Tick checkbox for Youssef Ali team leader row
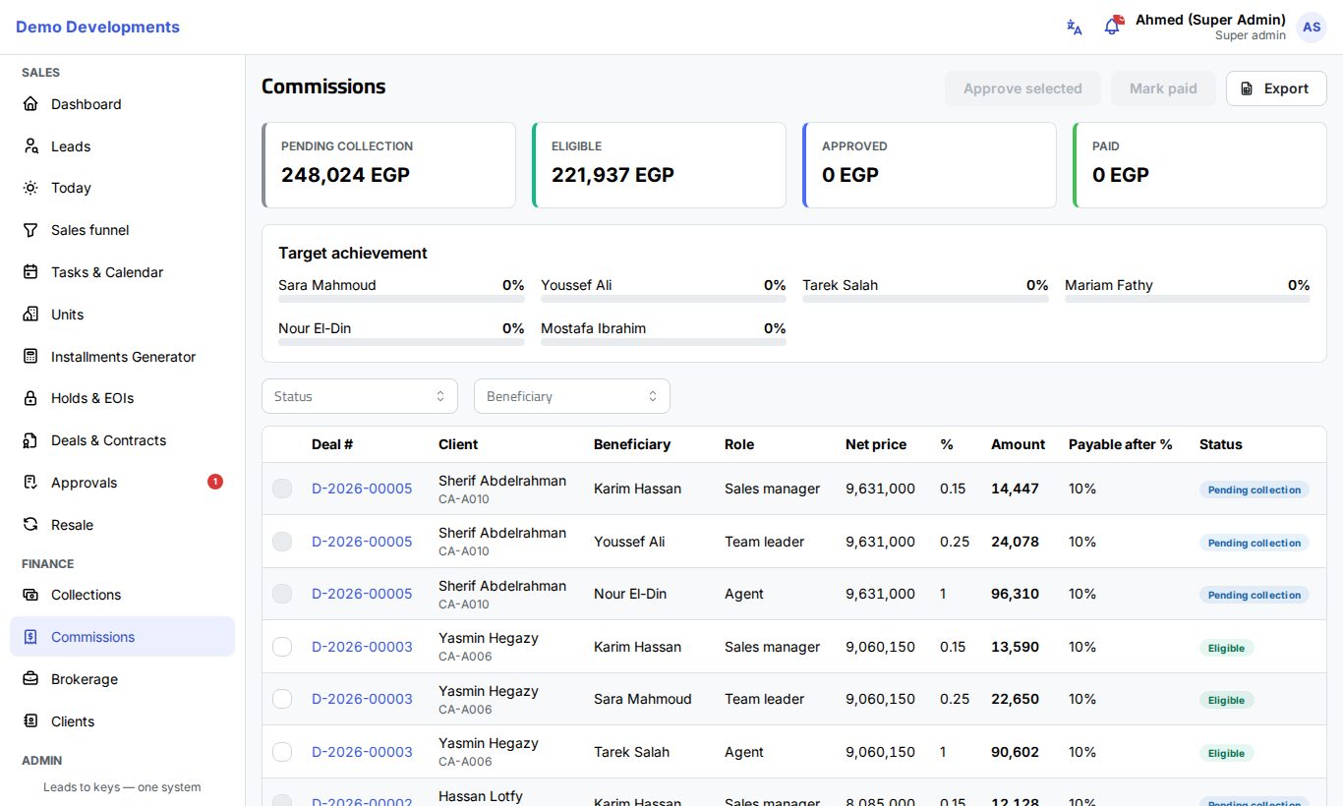 [x=282, y=542]
